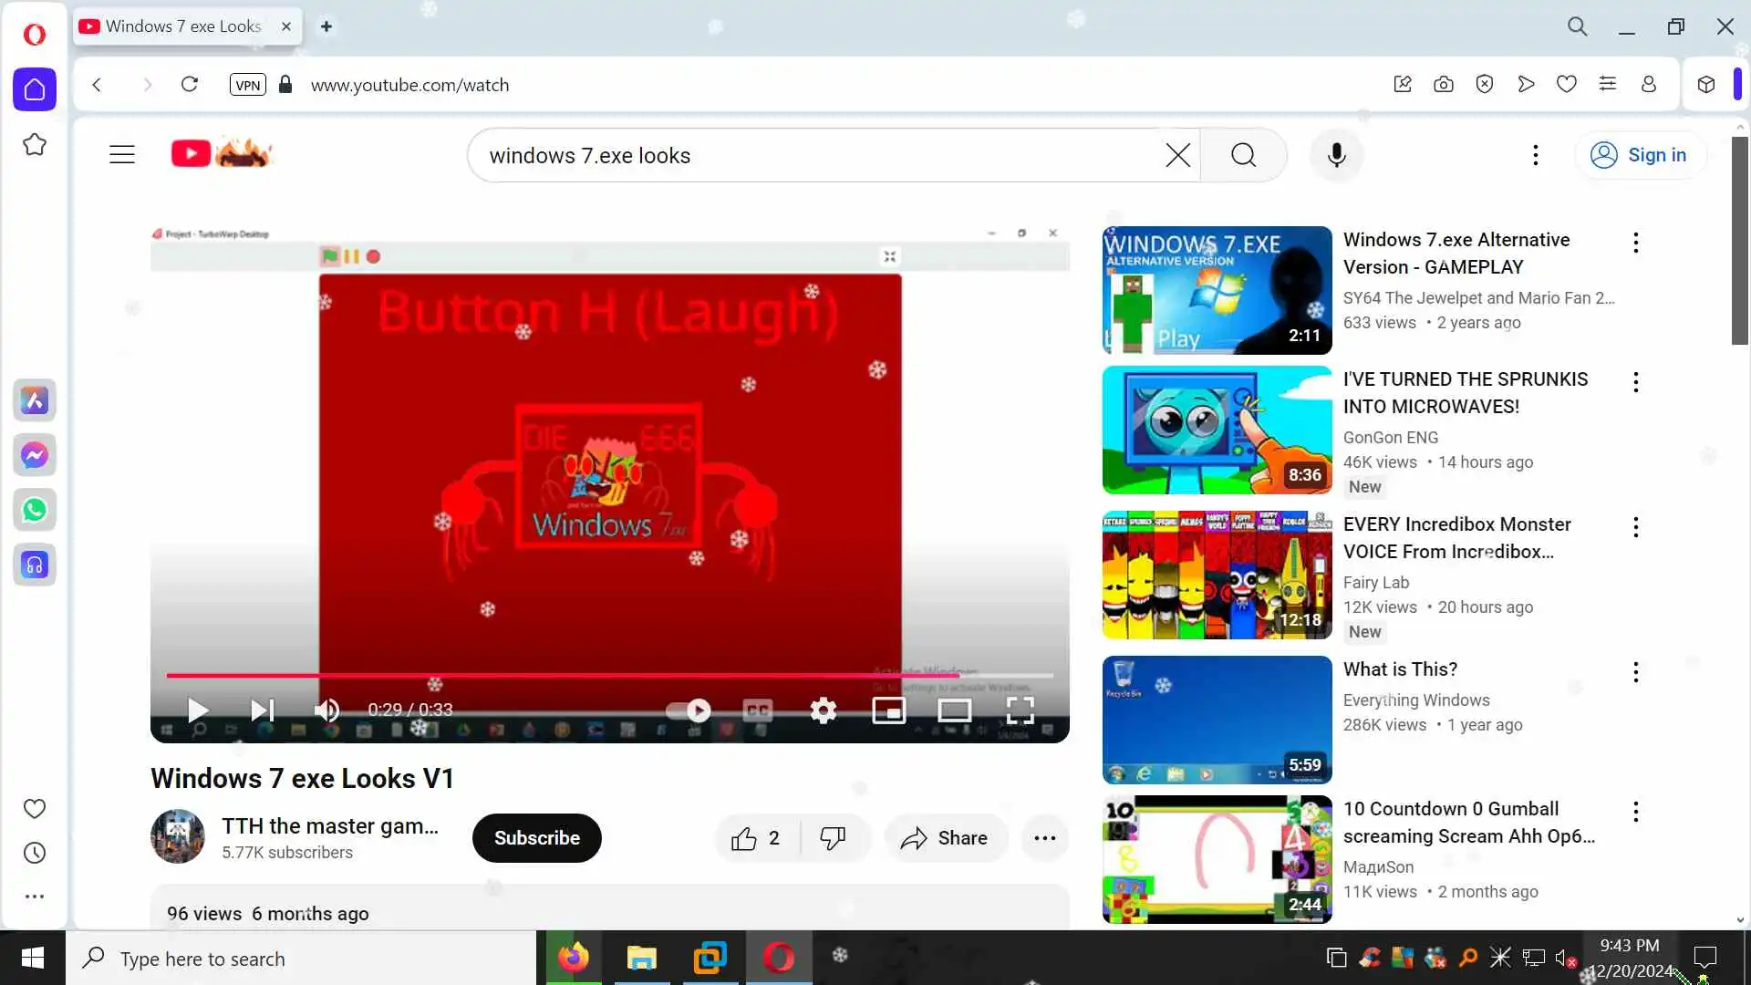Seek using the red video progress bar

coord(547,676)
